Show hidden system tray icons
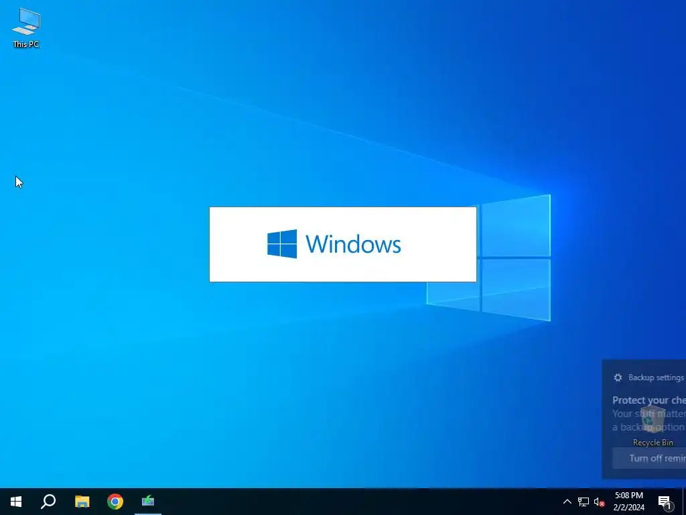Viewport: 686px width, 515px height. point(567,502)
